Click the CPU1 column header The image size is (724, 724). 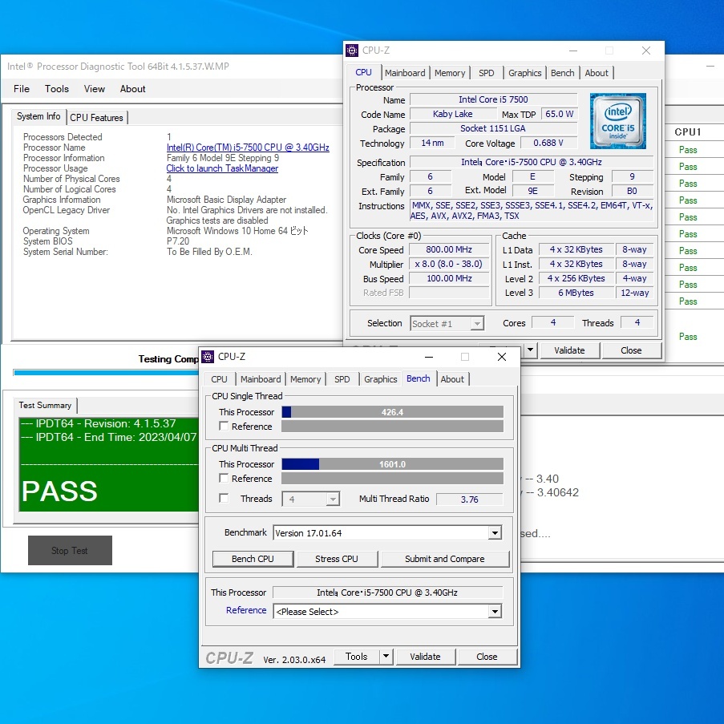688,132
